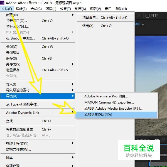Image resolution: width=167 pixels, height=167 pixels.
Task: Open the 编辑(E) menu
Action: click(21, 9)
